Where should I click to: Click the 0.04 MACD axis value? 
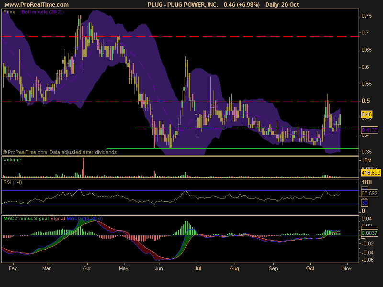tap(367, 219)
